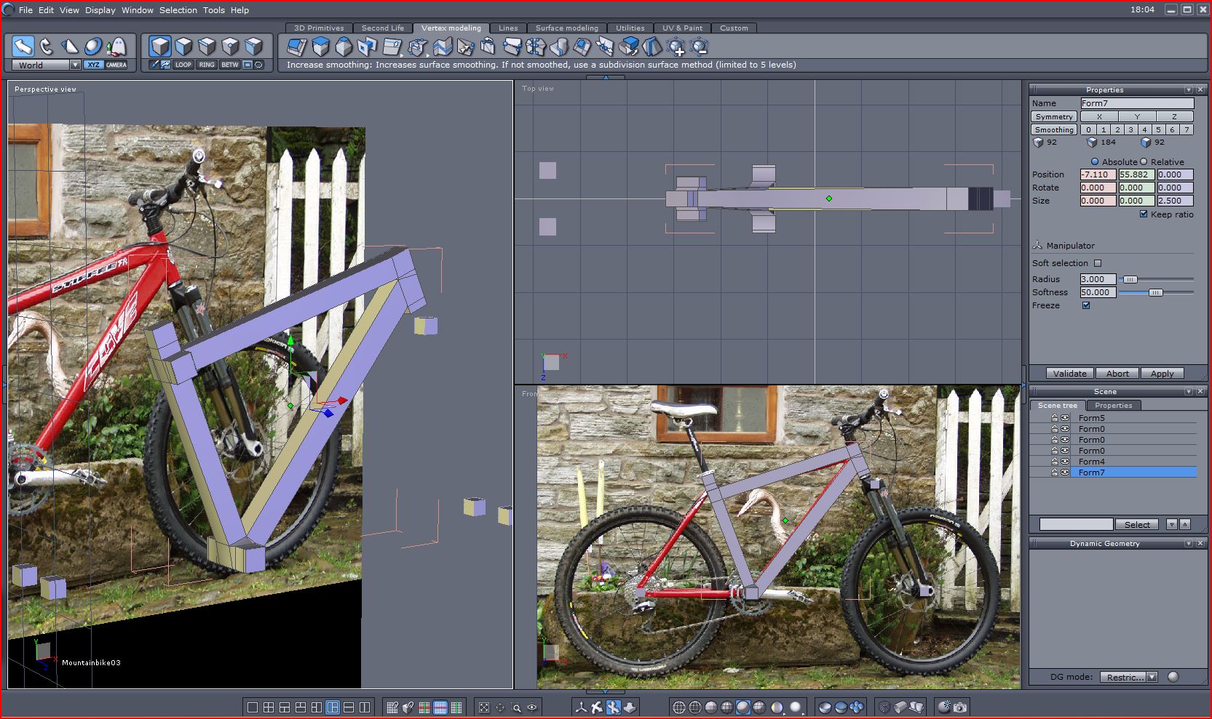
Task: Toggle the lock icon for Form5
Action: tap(1054, 418)
